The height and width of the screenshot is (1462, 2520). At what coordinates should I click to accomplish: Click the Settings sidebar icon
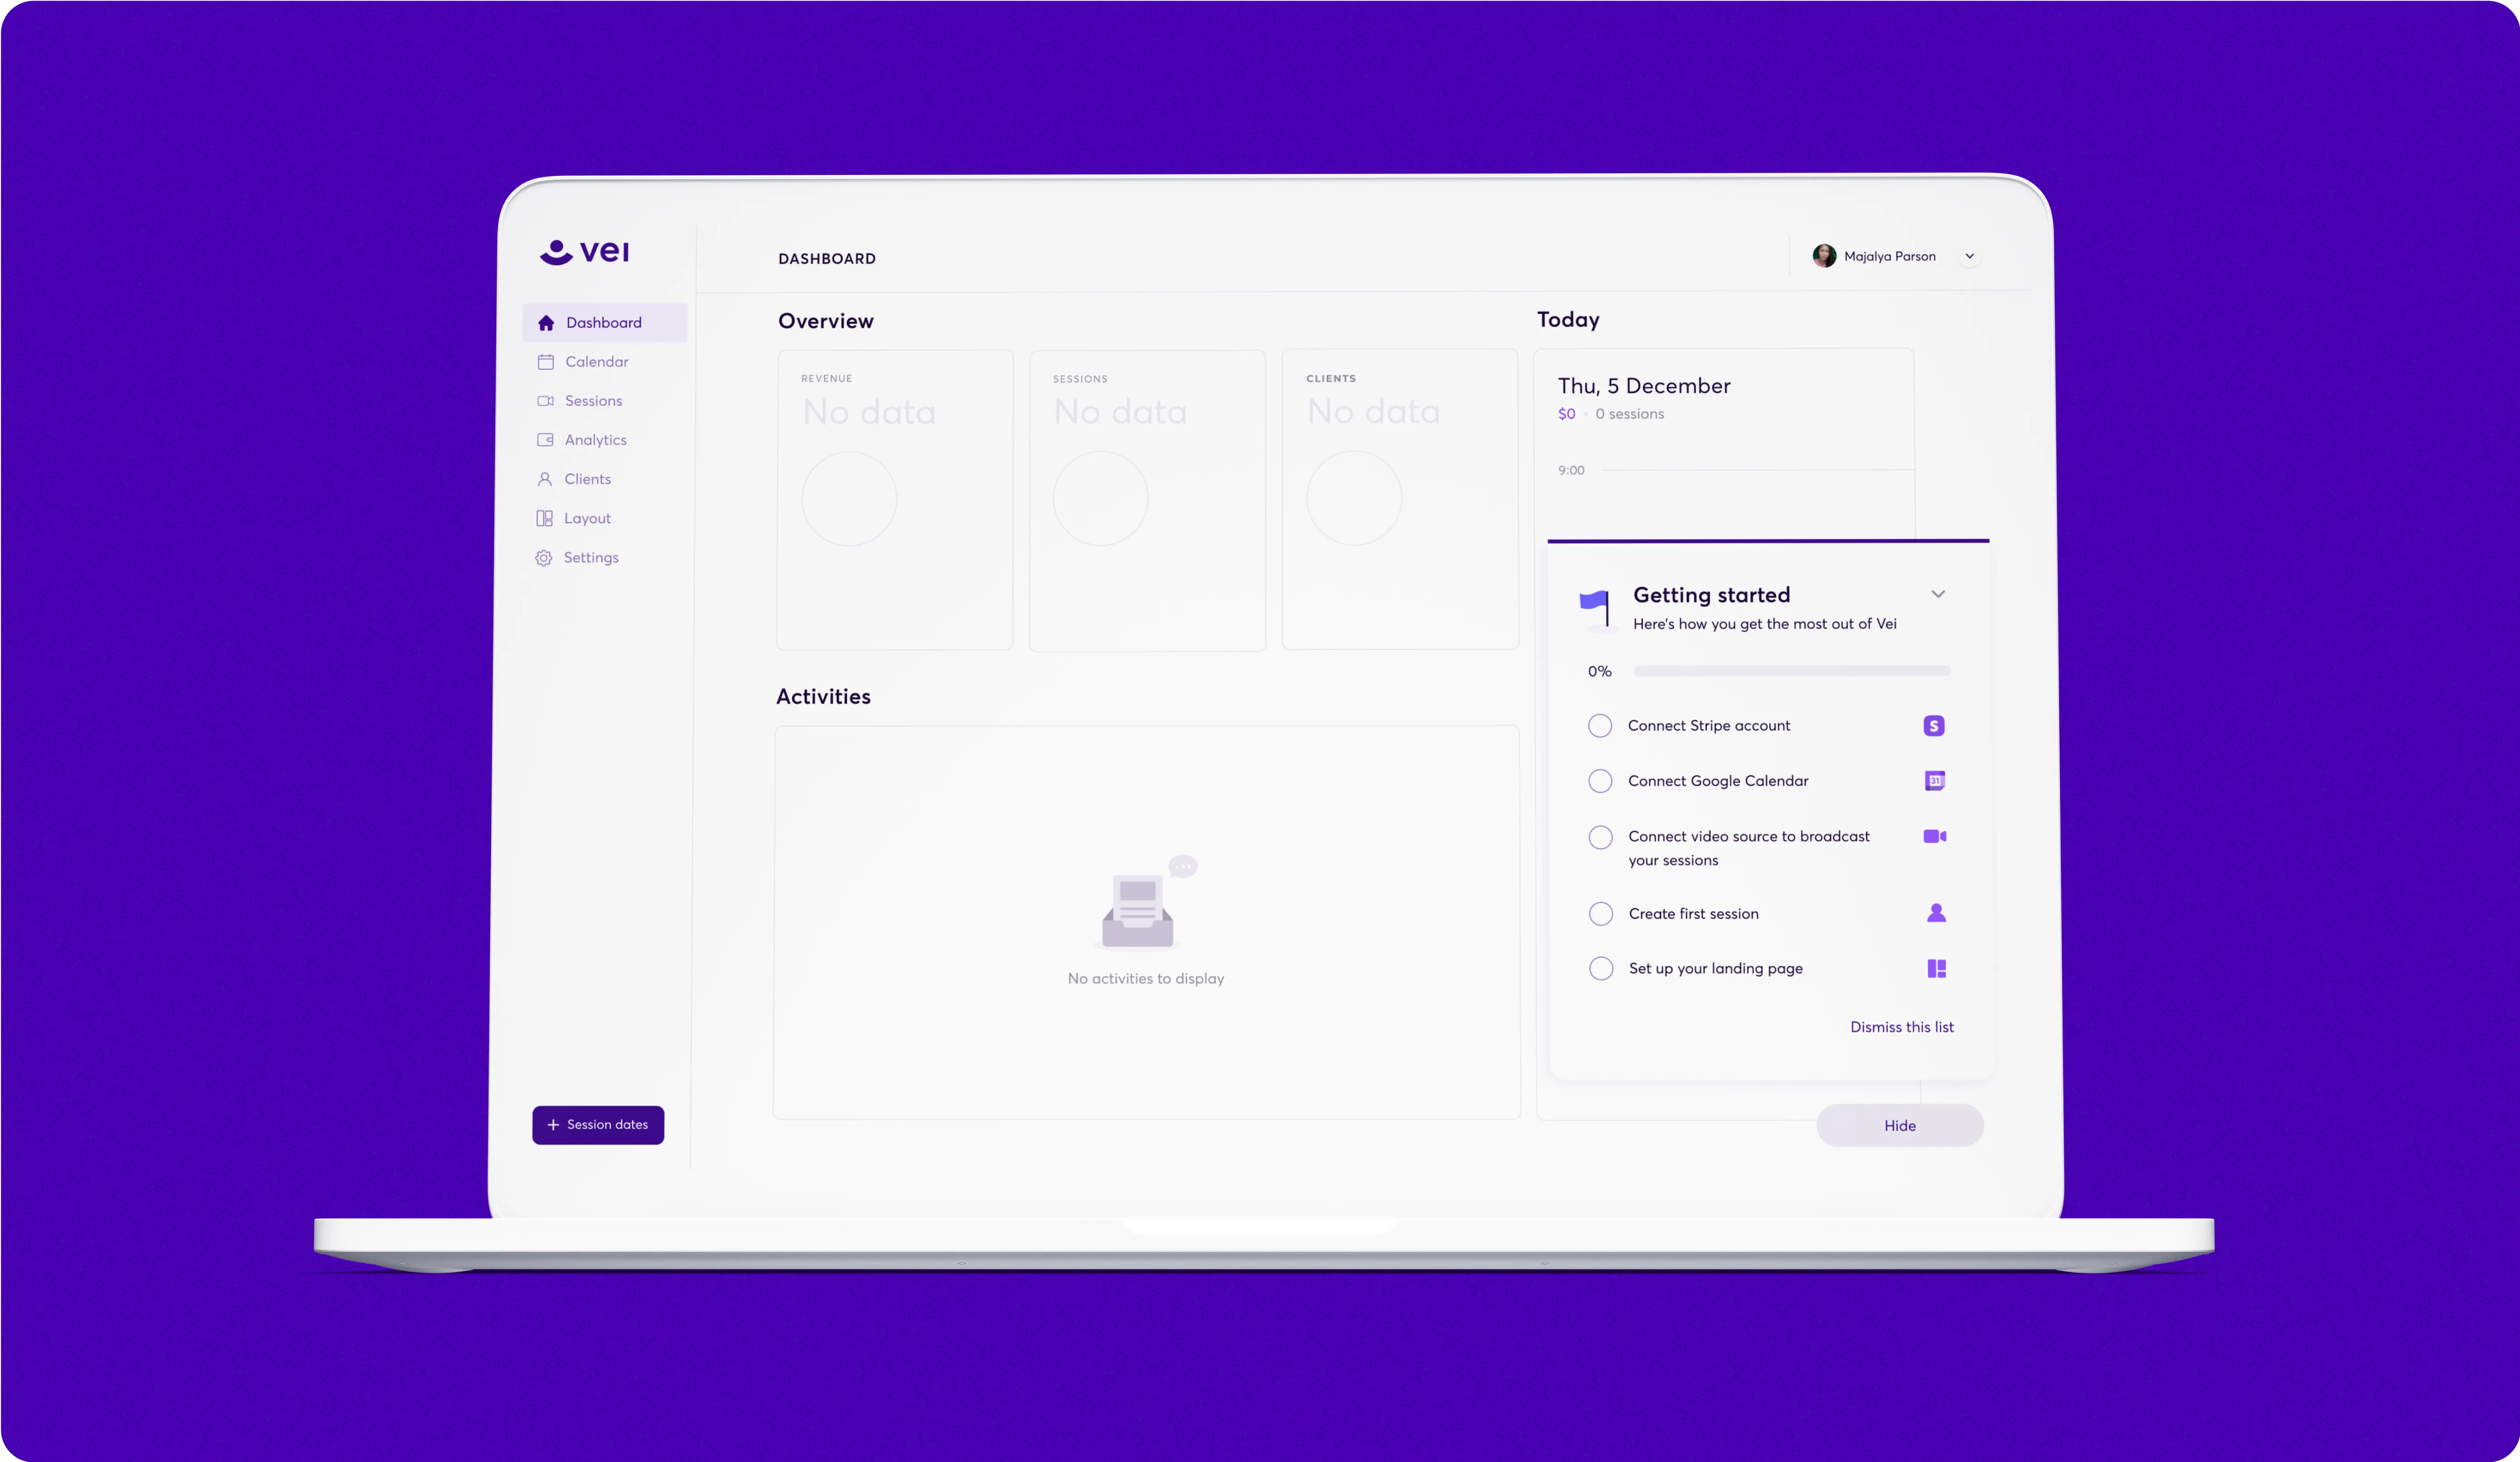point(545,557)
